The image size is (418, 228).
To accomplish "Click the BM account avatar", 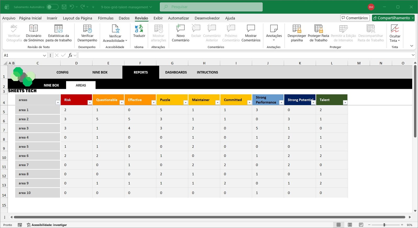I will pos(371,7).
